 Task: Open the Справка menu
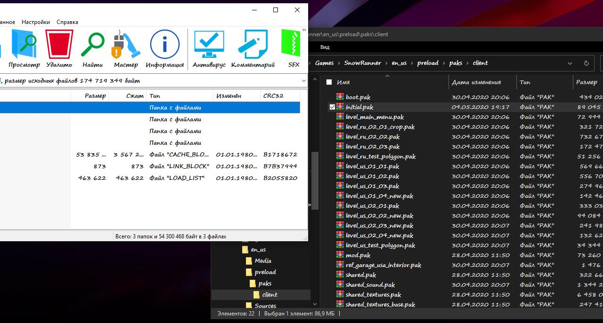click(67, 22)
